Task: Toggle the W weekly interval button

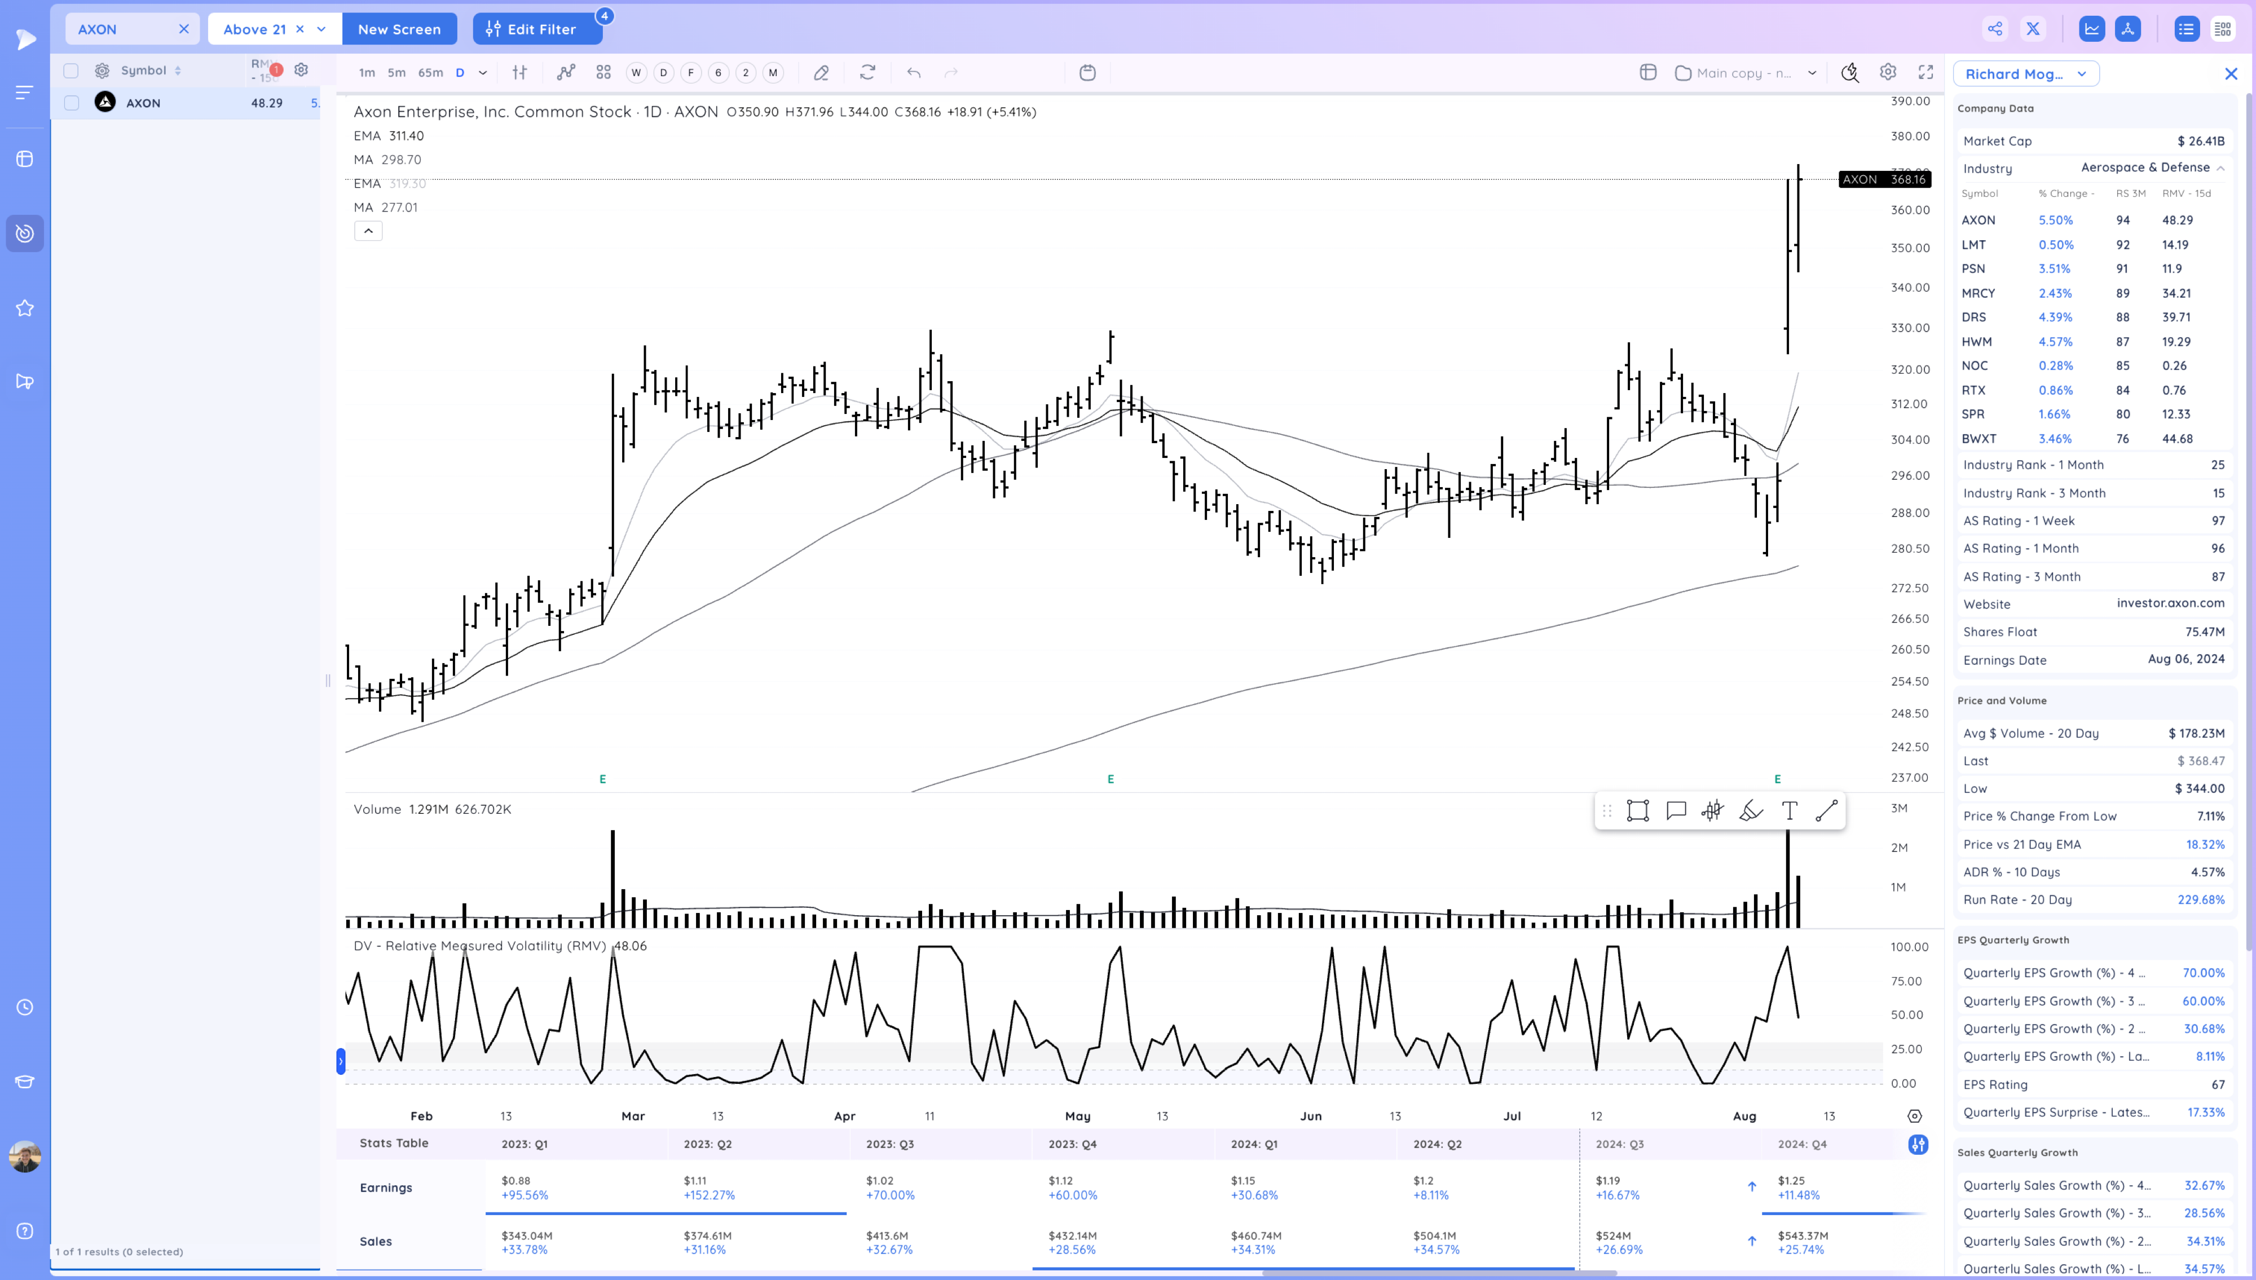Action: pos(636,73)
